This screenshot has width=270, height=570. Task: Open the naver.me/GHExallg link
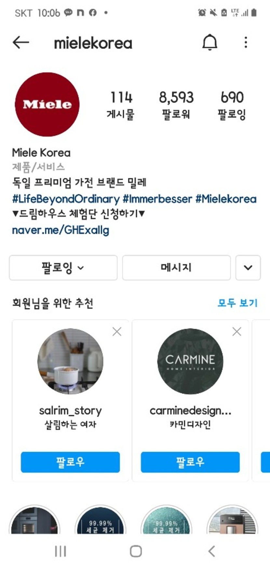[x=61, y=230]
